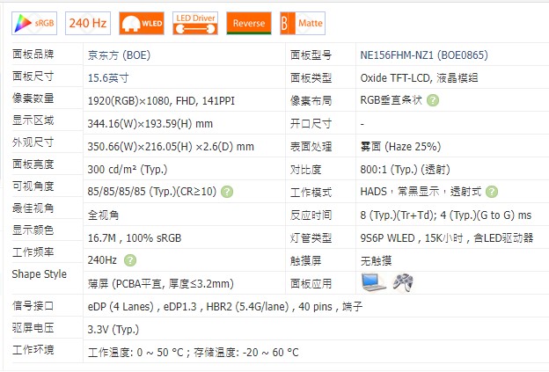Click the 灯管类型 row label

[311, 238]
